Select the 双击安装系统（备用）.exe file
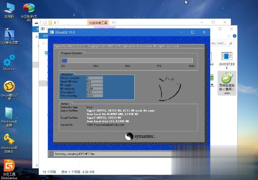This screenshot has height=180, width=258. point(227,84)
